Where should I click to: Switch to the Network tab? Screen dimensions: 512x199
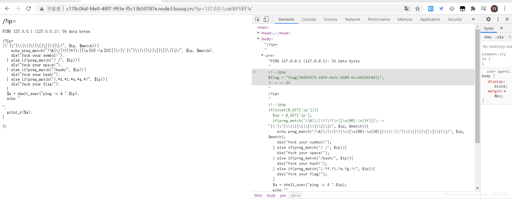pos(353,19)
